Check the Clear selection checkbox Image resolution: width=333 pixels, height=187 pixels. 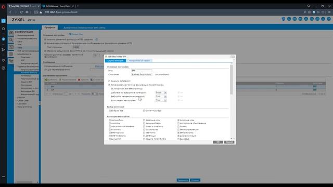pos(144,111)
